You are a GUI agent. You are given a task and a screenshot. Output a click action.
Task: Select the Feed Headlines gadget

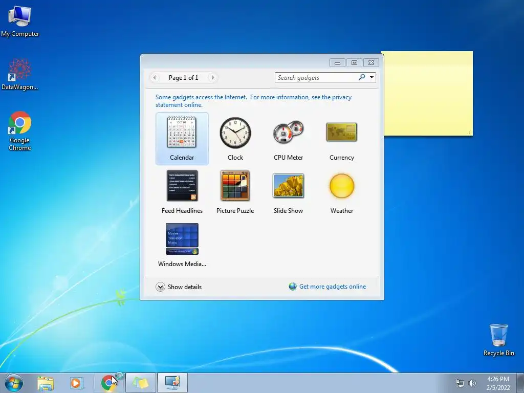tap(182, 185)
